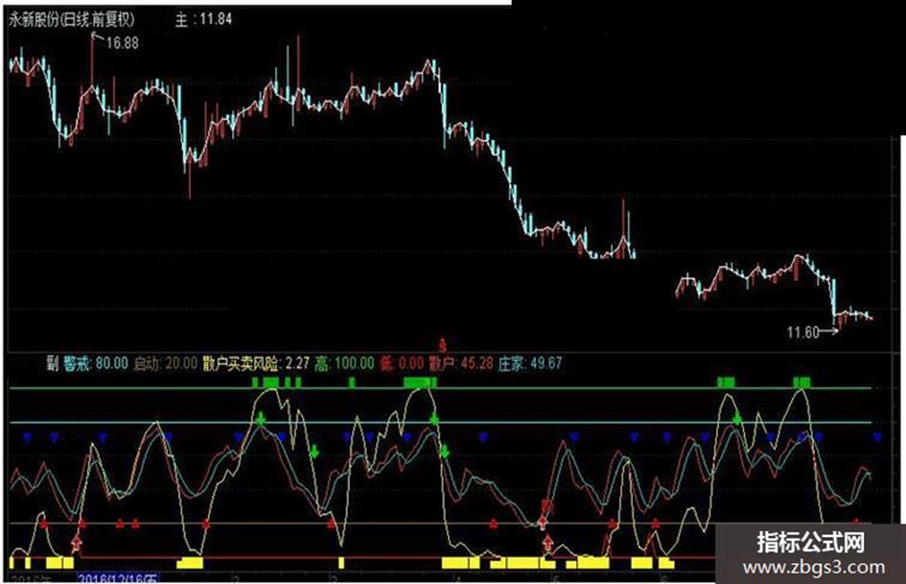The width and height of the screenshot is (906, 584).
Task: Click the 11.60 low price annotation
Action: click(x=803, y=333)
